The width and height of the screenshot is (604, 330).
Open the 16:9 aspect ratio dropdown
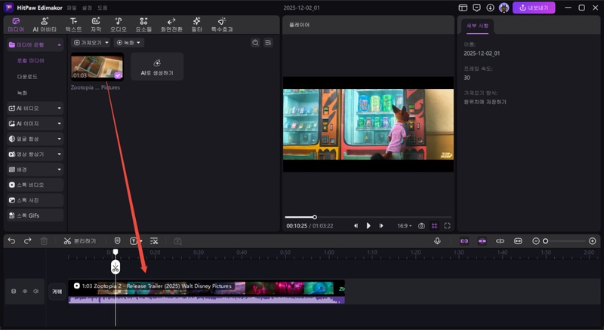[x=405, y=226]
